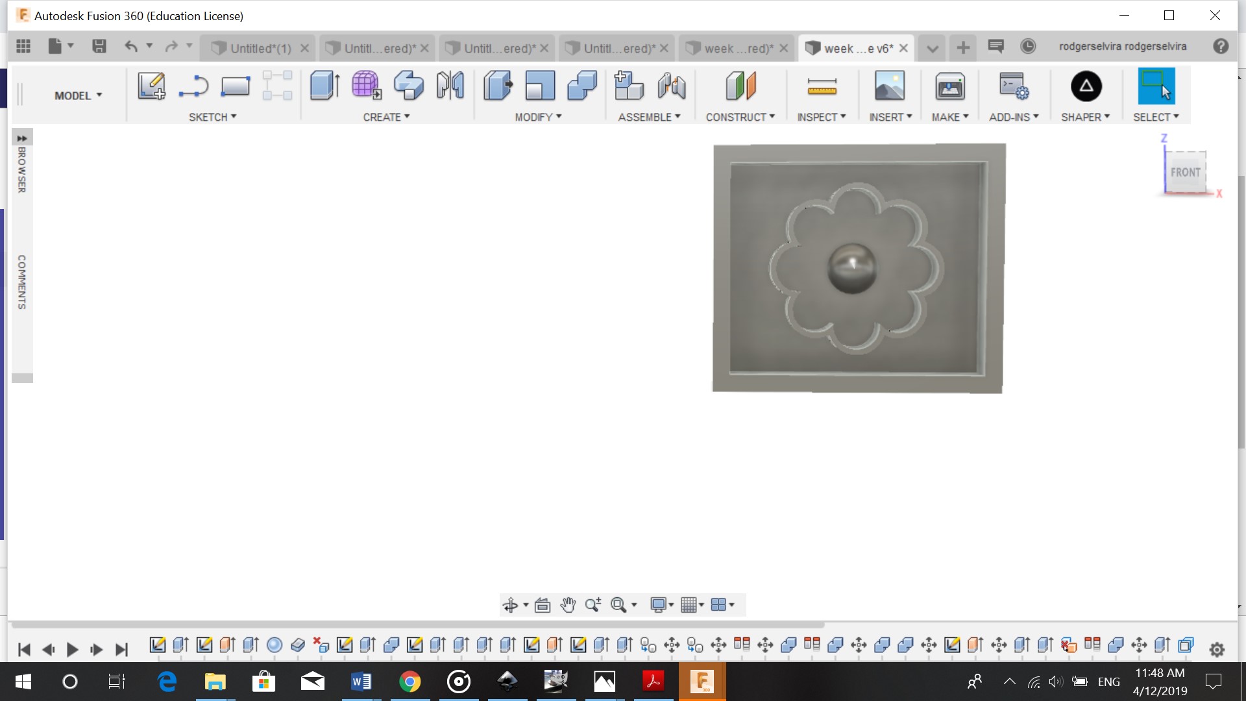Open the CONSTRUCT menu dropdown

tap(740, 117)
